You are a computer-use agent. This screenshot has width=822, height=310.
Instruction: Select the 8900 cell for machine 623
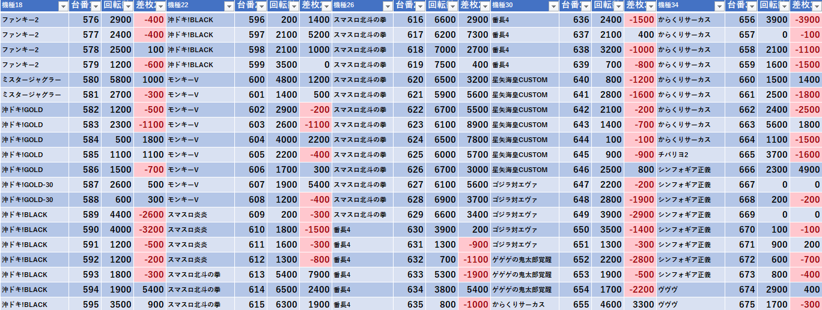pyautogui.click(x=473, y=125)
